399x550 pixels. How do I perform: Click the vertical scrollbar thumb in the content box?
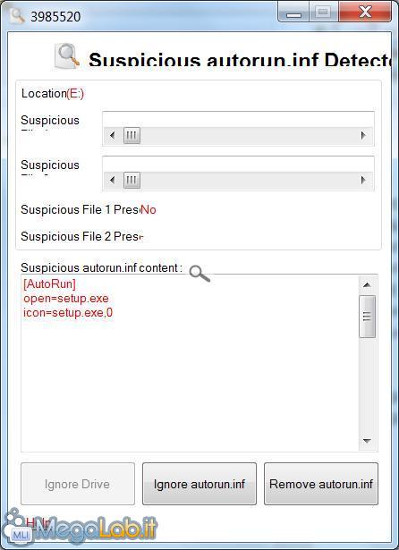pyautogui.click(x=367, y=317)
